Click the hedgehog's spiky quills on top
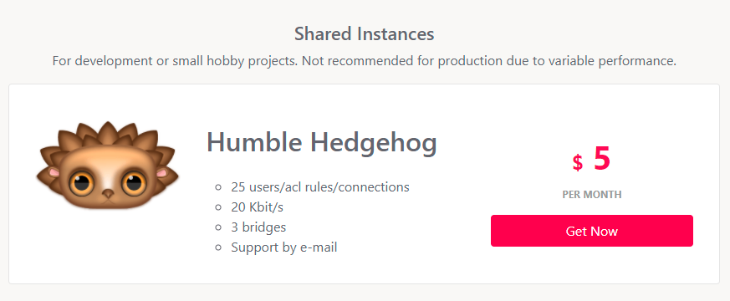The image size is (730, 301). [x=108, y=134]
